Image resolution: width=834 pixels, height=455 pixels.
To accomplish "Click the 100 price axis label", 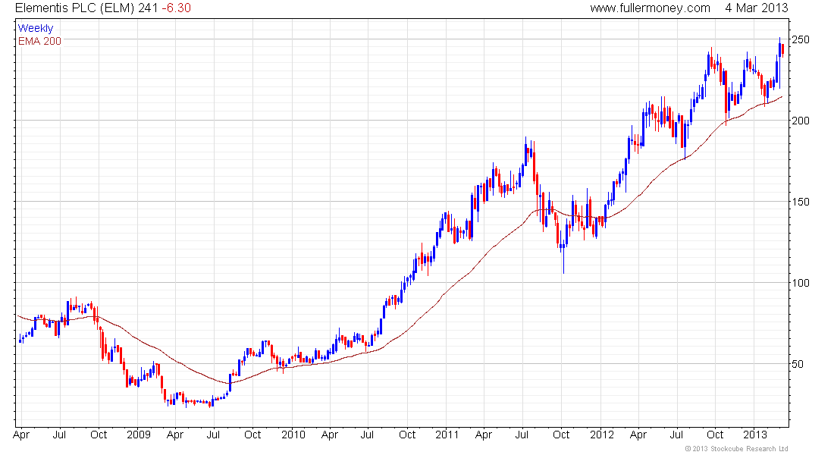I will tap(801, 283).
